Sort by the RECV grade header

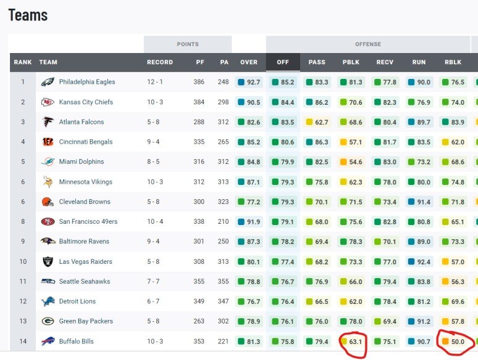pos(385,62)
